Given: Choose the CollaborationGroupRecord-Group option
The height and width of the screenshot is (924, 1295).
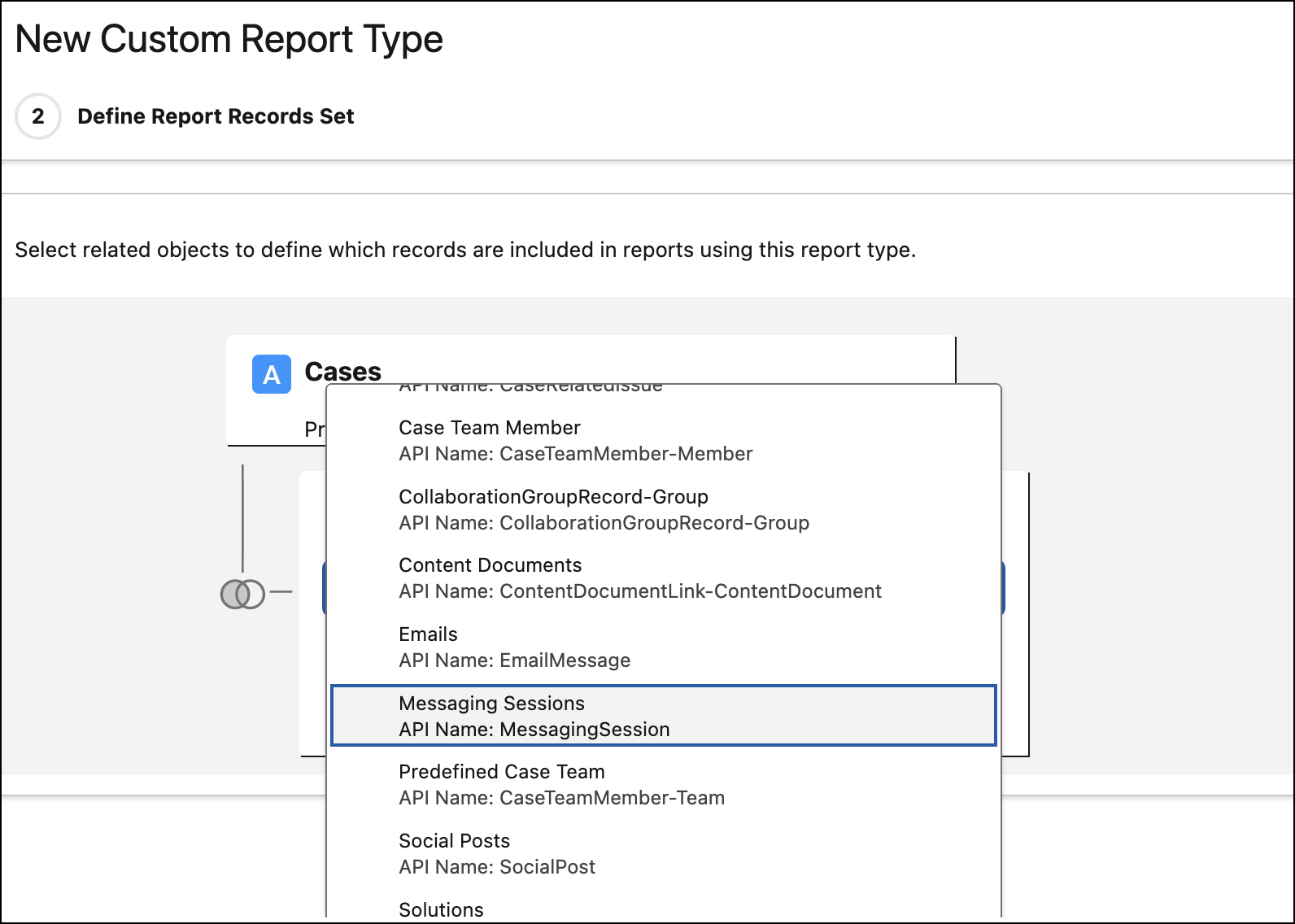Looking at the screenshot, I should point(664,509).
